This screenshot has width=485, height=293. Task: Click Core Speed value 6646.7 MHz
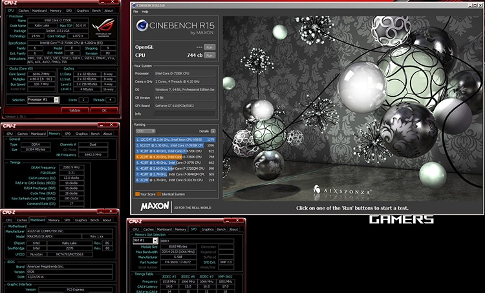(x=41, y=74)
